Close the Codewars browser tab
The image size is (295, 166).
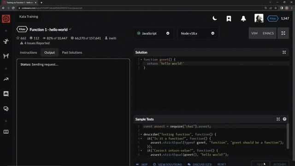35,3
